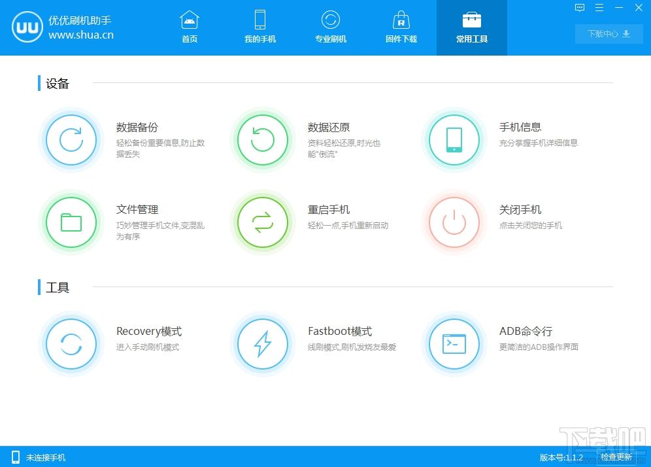Open Recovery模式 title text
This screenshot has width=651, height=467.
(x=149, y=331)
